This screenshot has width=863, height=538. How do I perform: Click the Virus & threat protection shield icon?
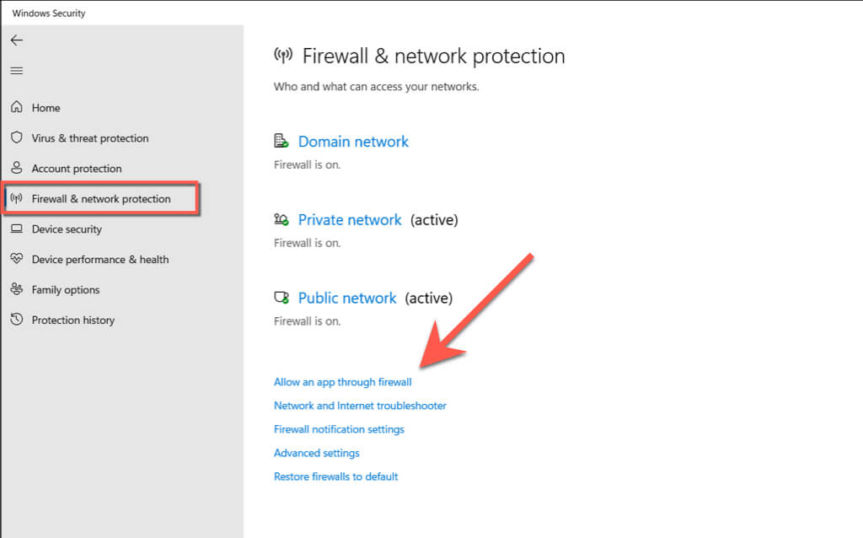16,138
